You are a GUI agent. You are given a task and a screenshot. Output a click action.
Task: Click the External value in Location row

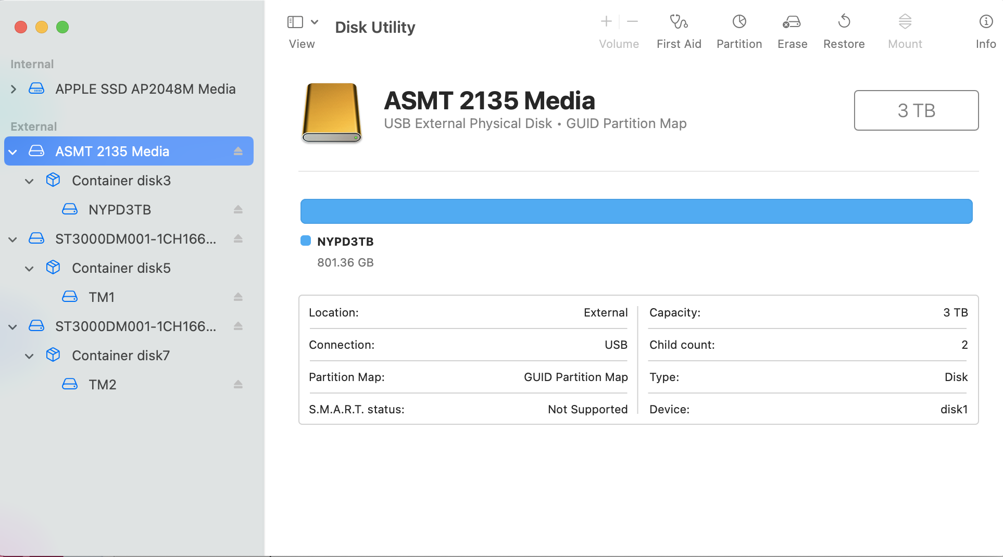[x=606, y=312]
